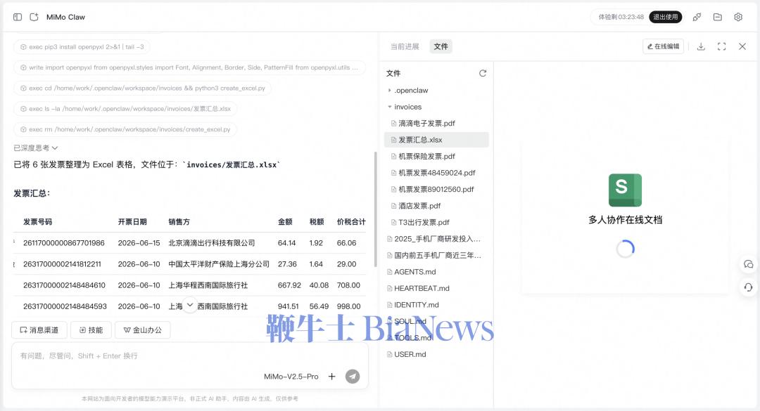Open headset customer service icon on right edge
Viewport: 760px width, 411px height.
tap(748, 287)
